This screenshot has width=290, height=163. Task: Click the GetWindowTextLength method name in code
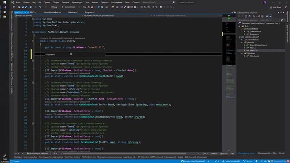(92, 76)
